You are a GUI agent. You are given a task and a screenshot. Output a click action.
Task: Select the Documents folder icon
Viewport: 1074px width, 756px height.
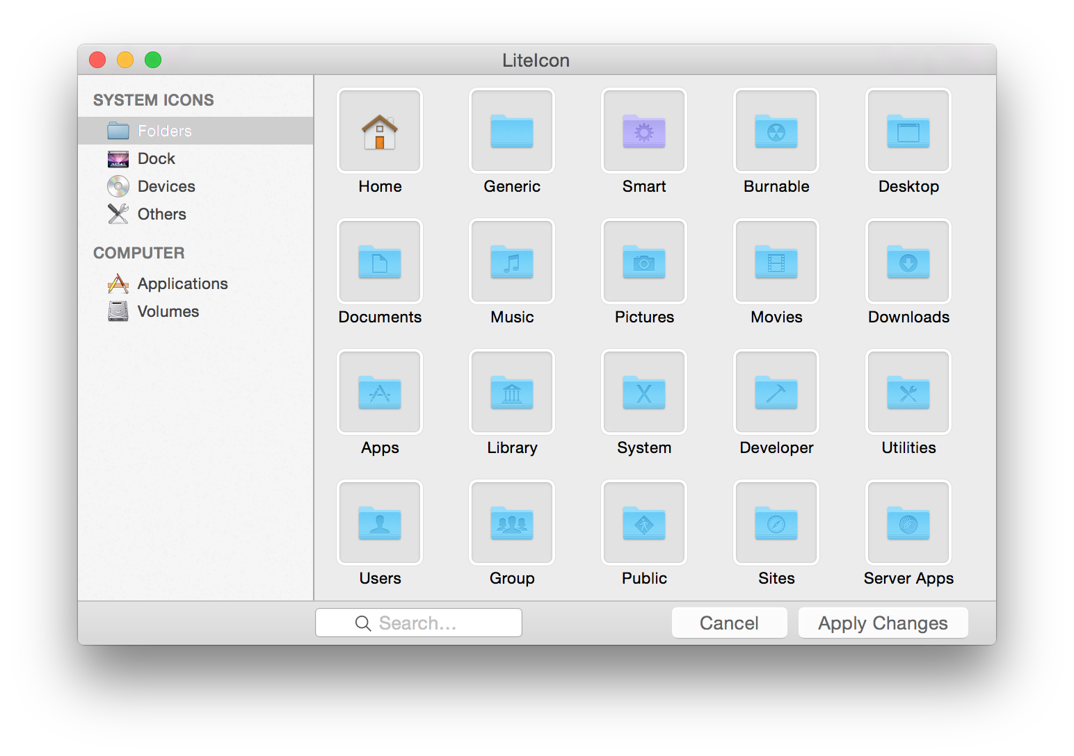[380, 261]
